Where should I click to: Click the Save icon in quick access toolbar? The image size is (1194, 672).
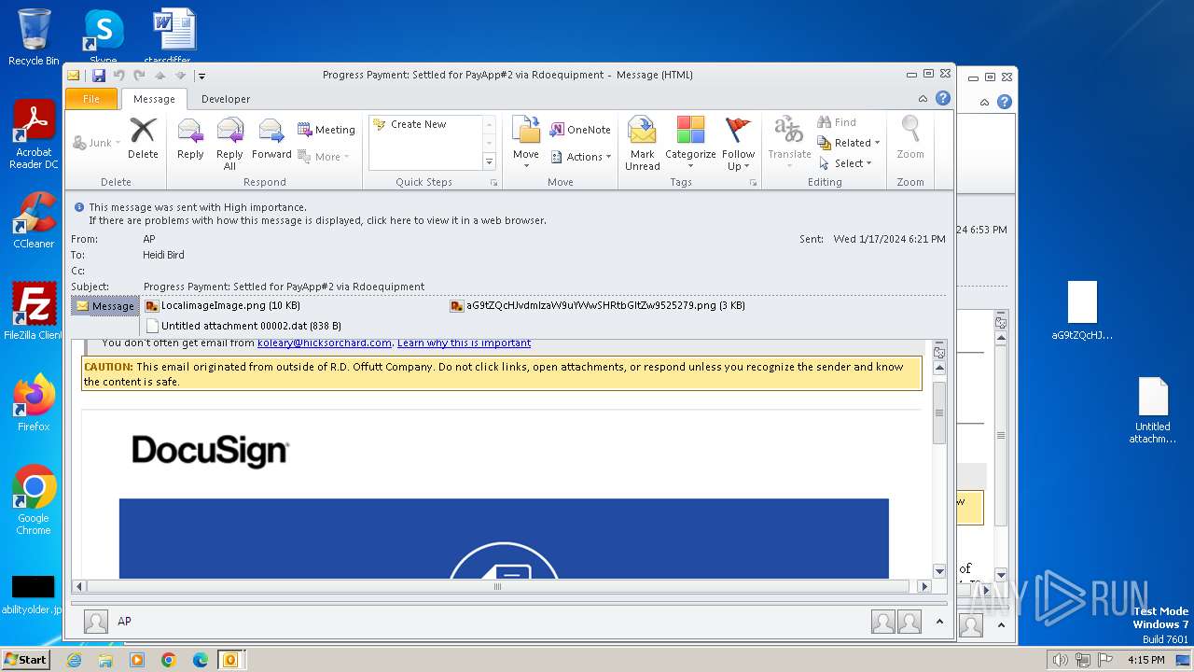pos(98,76)
